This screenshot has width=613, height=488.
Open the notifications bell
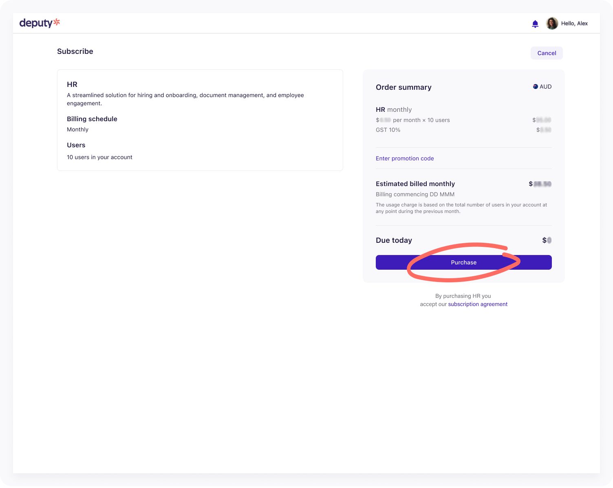coord(535,24)
